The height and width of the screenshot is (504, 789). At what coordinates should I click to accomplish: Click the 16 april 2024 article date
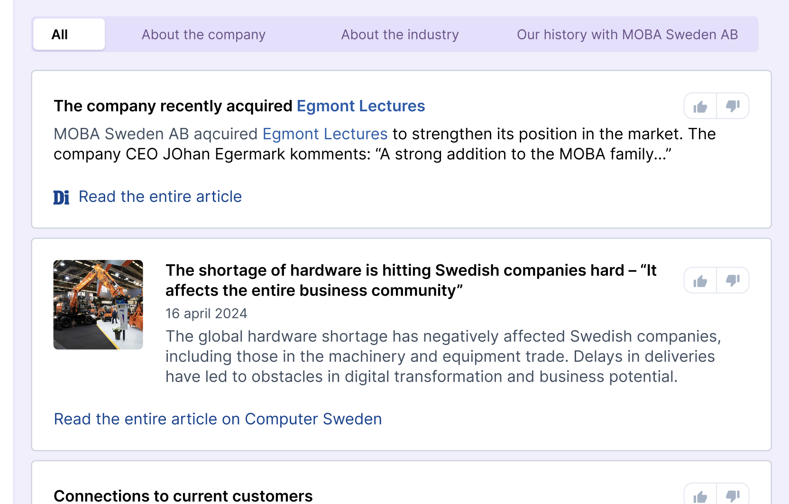tap(206, 314)
